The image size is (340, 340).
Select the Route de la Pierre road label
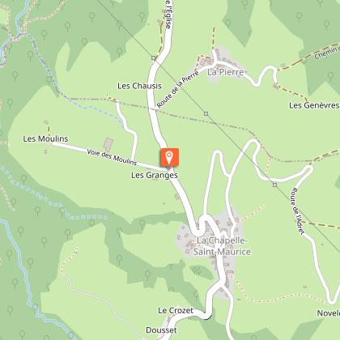point(178,89)
